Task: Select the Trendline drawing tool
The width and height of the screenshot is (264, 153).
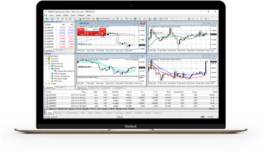Action: click(x=185, y=19)
